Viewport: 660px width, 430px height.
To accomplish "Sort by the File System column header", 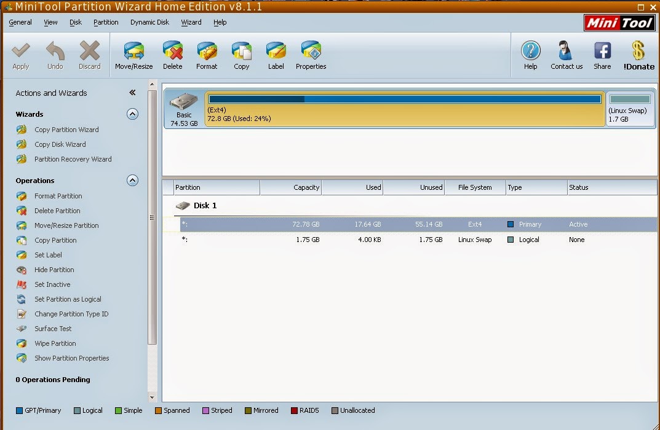I will click(475, 187).
